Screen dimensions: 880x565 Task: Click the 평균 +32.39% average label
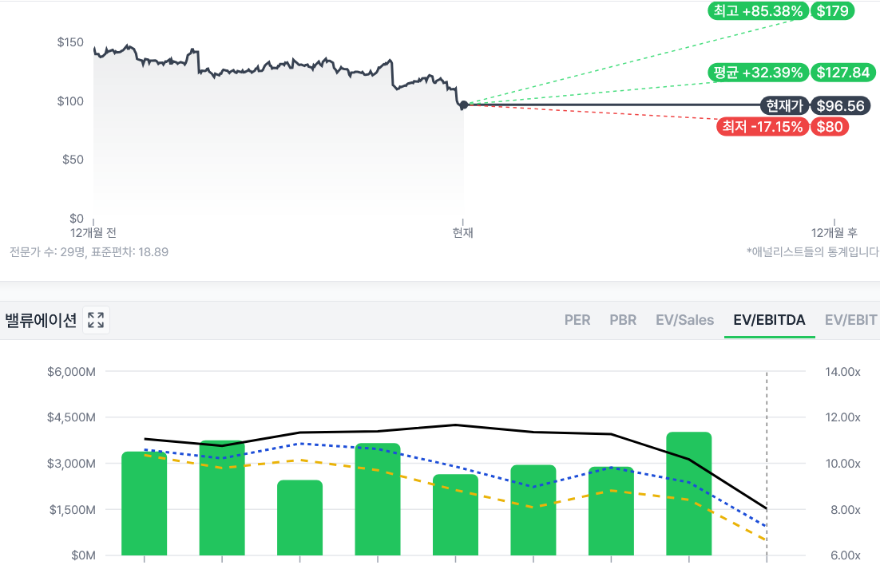point(758,73)
